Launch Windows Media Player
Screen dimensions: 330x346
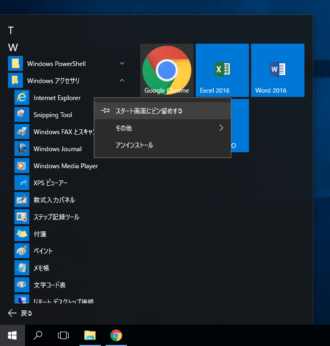[x=65, y=166]
